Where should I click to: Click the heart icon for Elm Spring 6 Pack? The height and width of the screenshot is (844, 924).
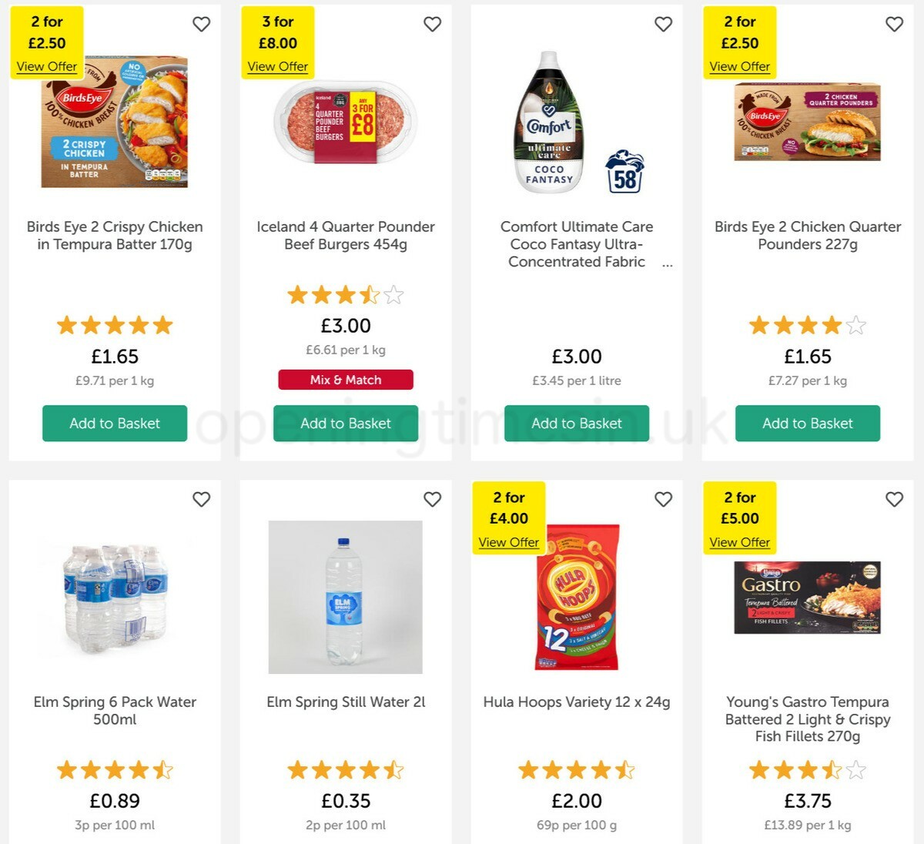click(x=201, y=499)
